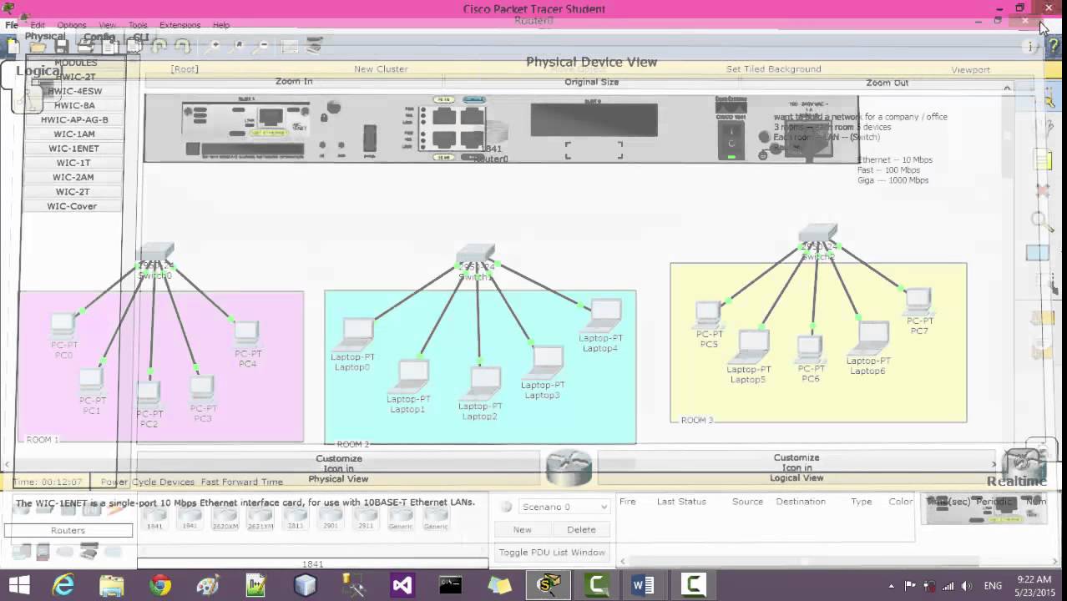This screenshot has height=601, width=1067.
Task: Click Set Tiled Background
Action: tap(773, 68)
